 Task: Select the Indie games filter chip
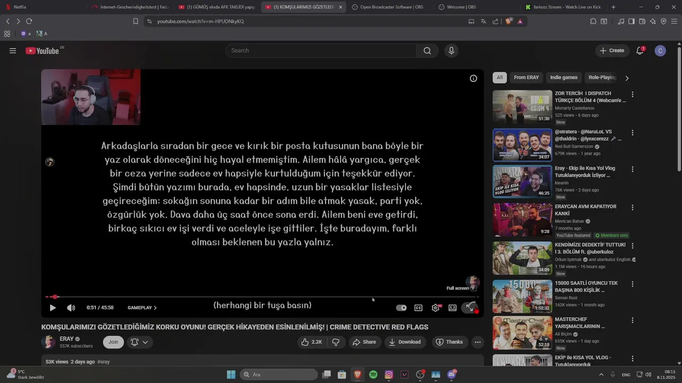(x=564, y=78)
